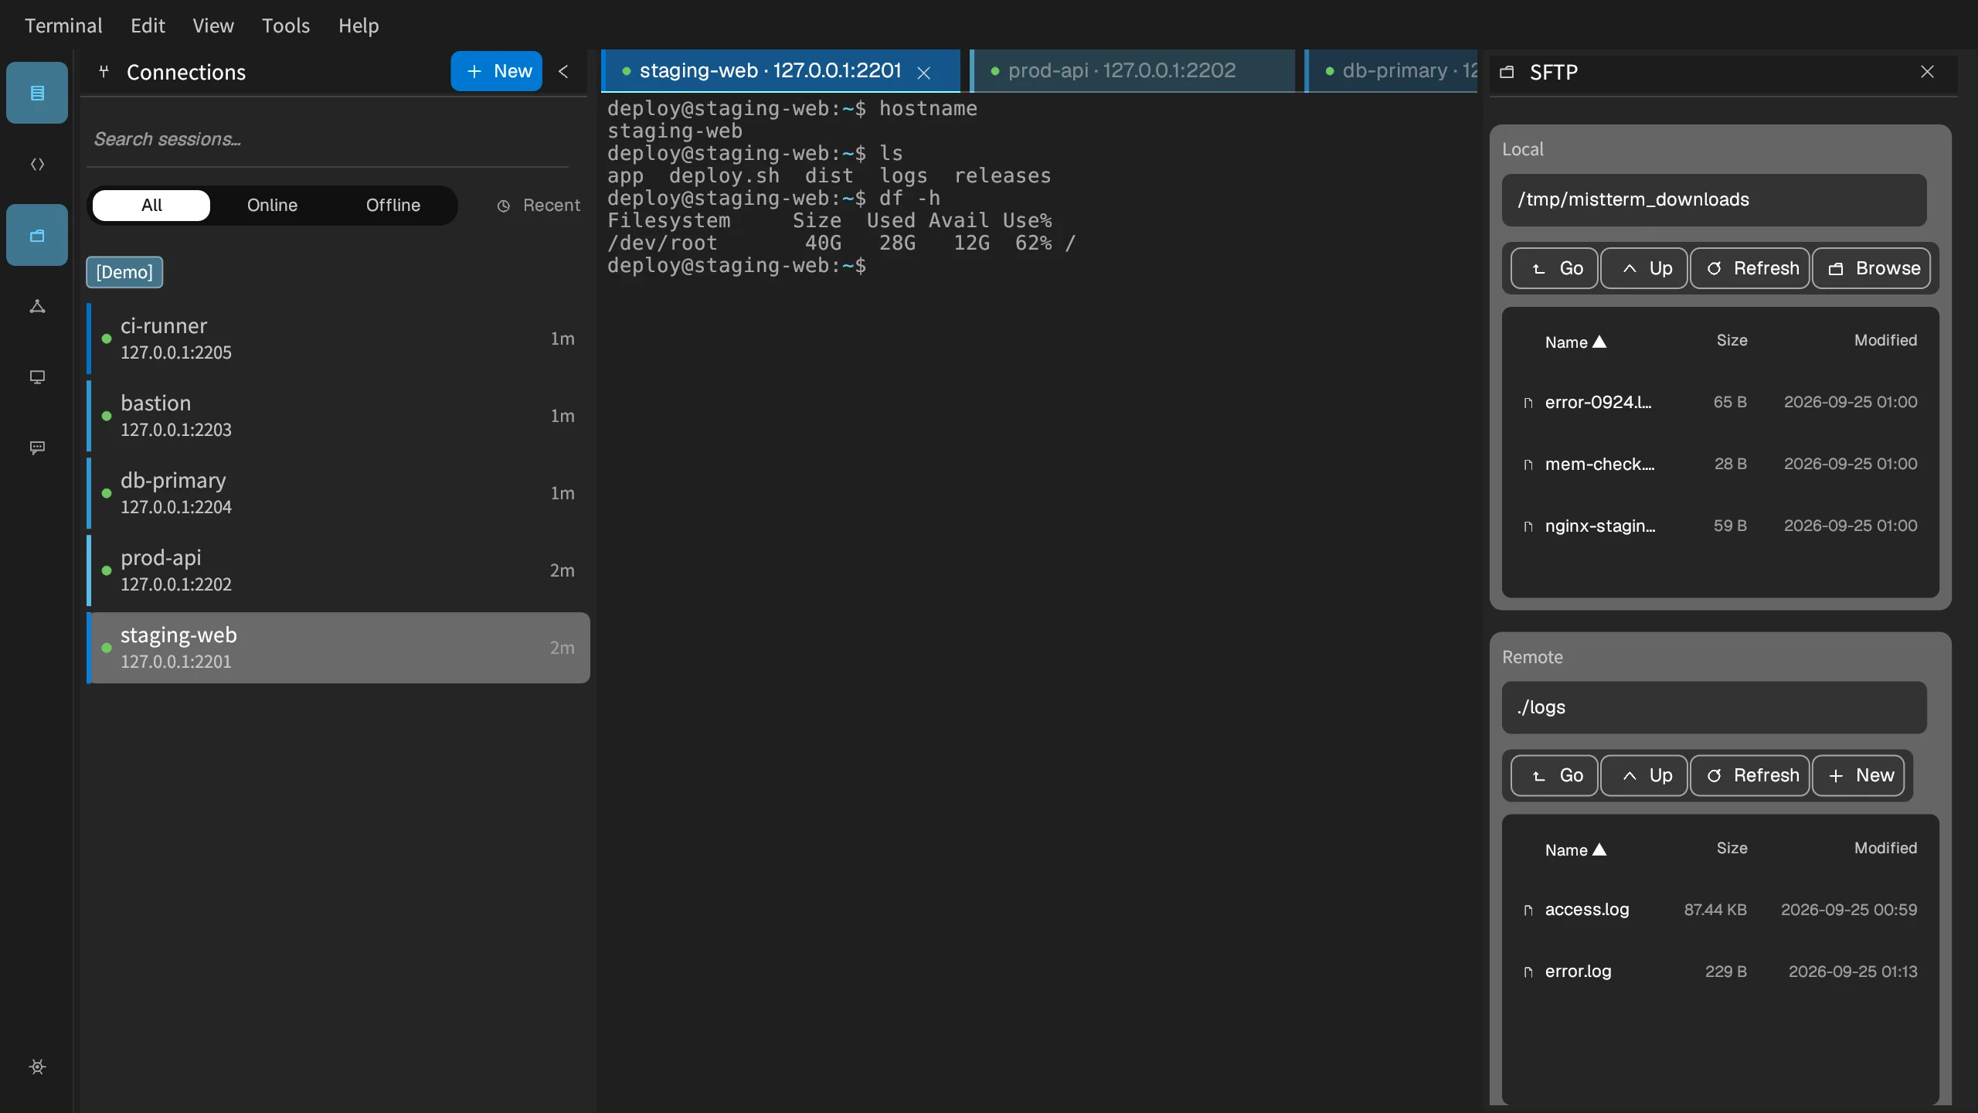
Task: Select the All filter
Action: tap(151, 205)
